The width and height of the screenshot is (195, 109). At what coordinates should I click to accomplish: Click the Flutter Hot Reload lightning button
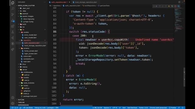169,6
